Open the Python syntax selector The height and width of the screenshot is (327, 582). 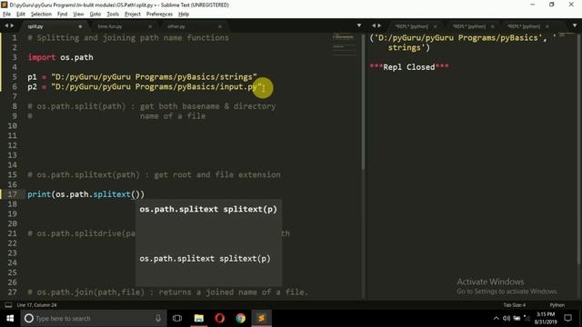557,305
